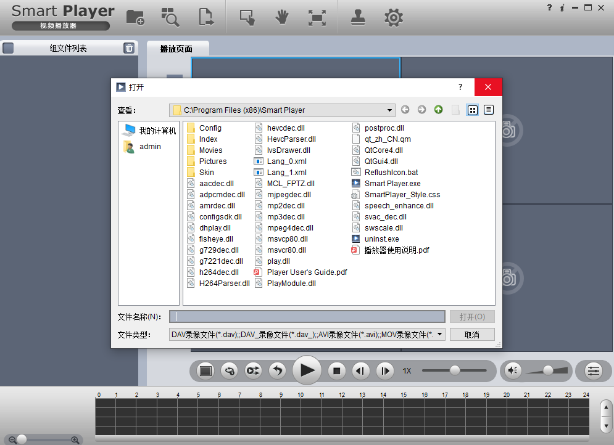This screenshot has height=445, width=614.
Task: Go up to parent directory
Action: 438,110
